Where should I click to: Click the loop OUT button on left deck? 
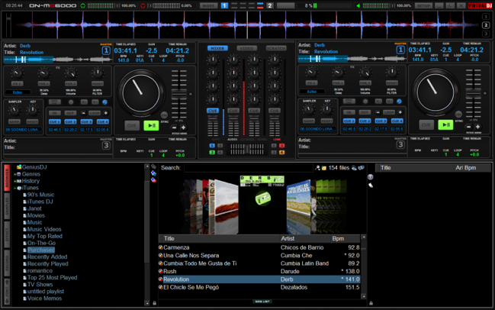coord(70,113)
